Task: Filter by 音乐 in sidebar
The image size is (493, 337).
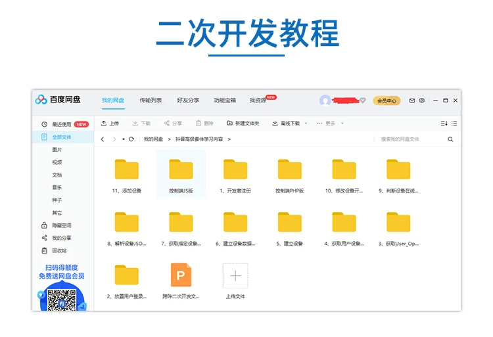Action: [57, 187]
